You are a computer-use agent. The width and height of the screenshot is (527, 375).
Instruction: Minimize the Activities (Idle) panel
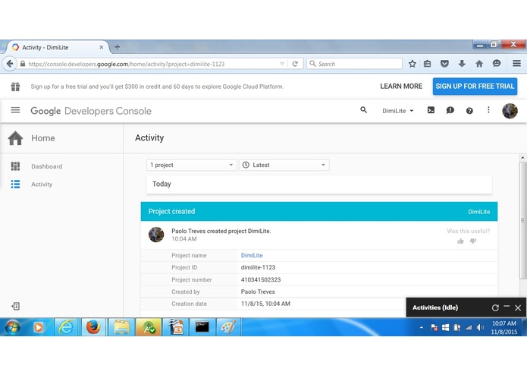[x=507, y=307]
